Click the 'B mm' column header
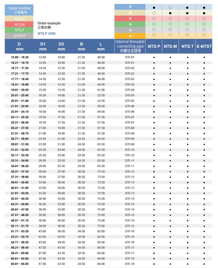The height and width of the screenshot is (268, 218). (82, 46)
